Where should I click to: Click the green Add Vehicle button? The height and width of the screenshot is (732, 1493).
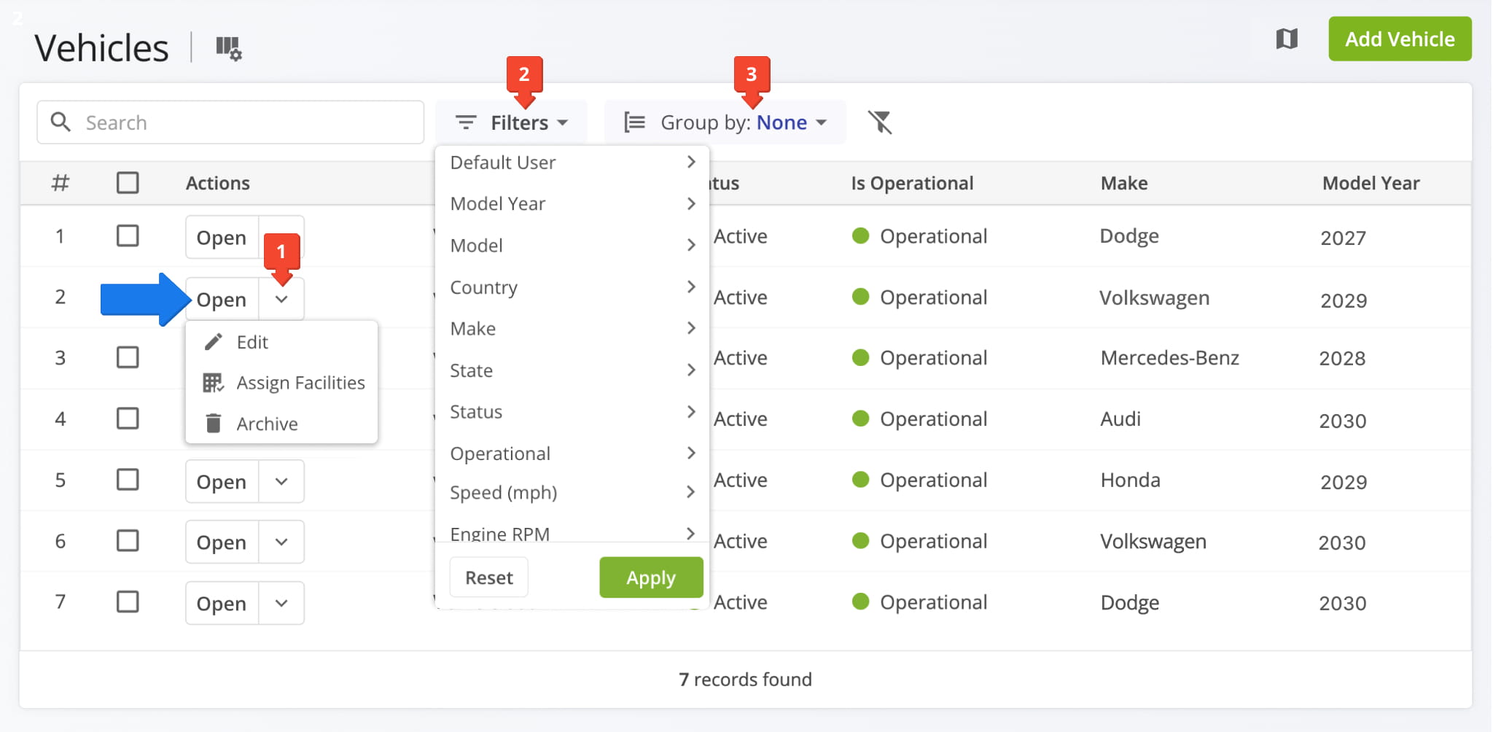(x=1399, y=39)
